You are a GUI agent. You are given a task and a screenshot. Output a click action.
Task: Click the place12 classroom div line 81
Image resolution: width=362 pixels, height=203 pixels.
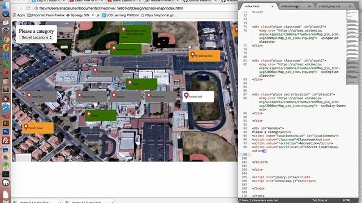289,60
